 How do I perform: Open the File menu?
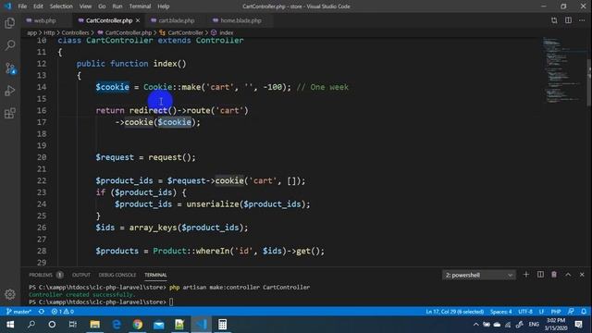[x=22, y=6]
